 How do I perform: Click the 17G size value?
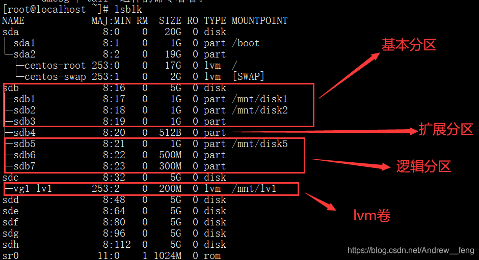(173, 65)
